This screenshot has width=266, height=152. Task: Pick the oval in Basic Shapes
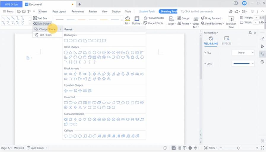[x=66, y=52]
